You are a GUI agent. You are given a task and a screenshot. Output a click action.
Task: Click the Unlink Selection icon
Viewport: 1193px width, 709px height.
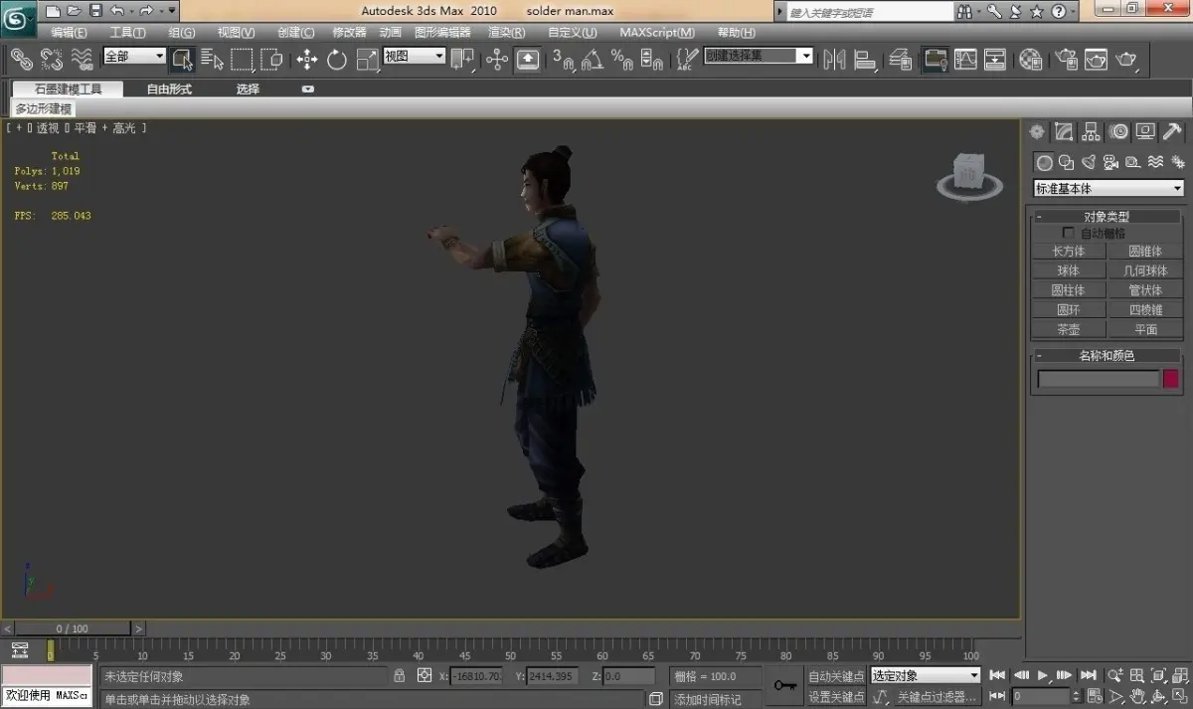tap(52, 59)
